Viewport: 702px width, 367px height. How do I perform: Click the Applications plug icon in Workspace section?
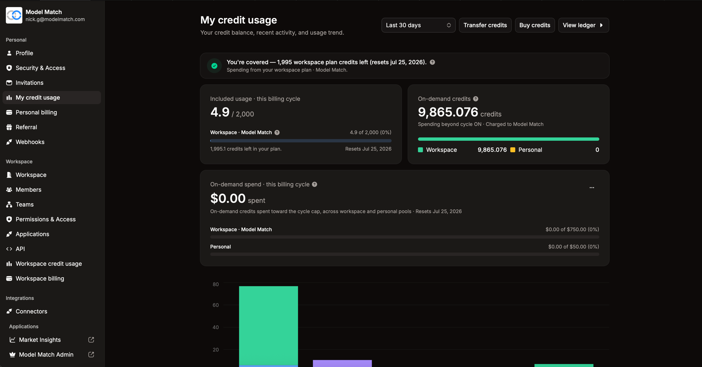(9, 234)
